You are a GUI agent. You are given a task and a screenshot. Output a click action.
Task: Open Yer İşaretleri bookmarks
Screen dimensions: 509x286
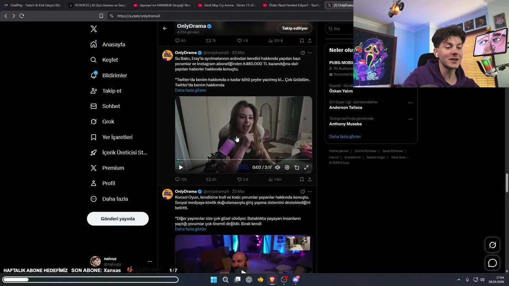coord(111,137)
